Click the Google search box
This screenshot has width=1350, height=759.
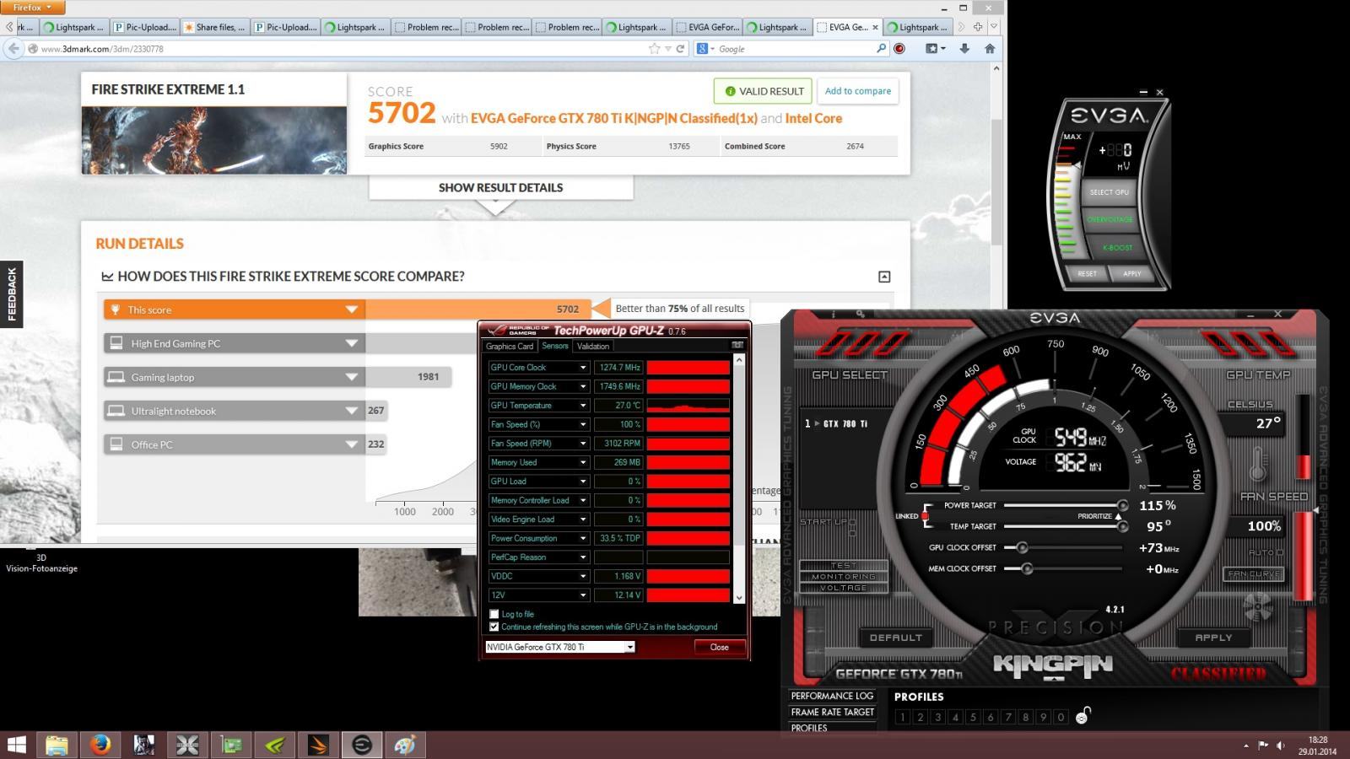793,49
